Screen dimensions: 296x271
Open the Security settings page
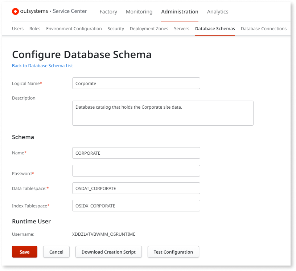point(116,28)
